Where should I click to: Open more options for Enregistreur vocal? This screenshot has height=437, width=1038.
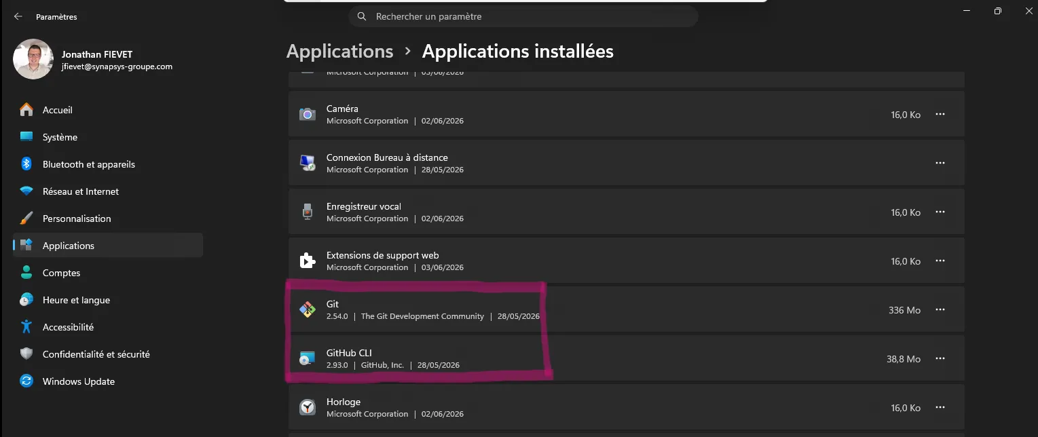(x=940, y=212)
